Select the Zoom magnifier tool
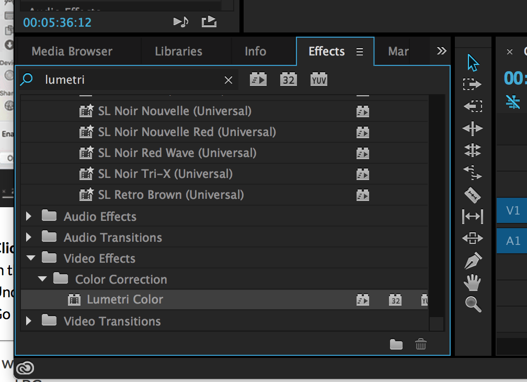The height and width of the screenshot is (382, 527). (473, 305)
